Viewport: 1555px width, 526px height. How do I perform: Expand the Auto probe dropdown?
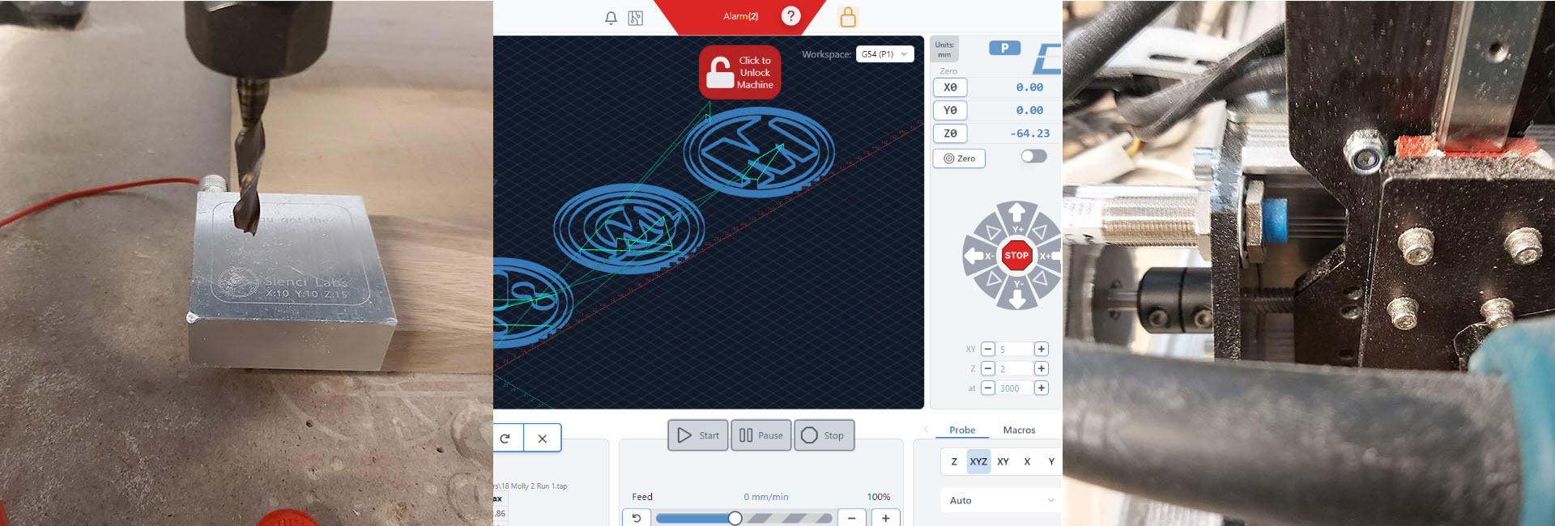point(1001,500)
